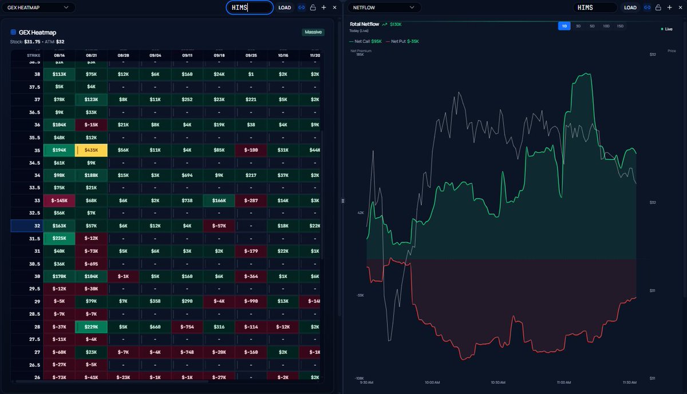Click the $170K cell in 08/14 column

(x=59, y=276)
